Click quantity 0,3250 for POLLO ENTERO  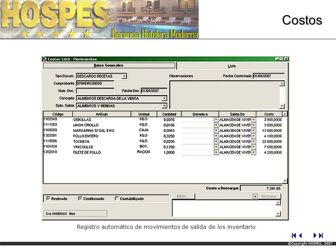click(x=169, y=136)
